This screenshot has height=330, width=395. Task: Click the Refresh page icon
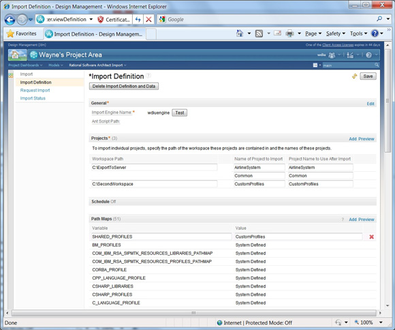coord(138,19)
